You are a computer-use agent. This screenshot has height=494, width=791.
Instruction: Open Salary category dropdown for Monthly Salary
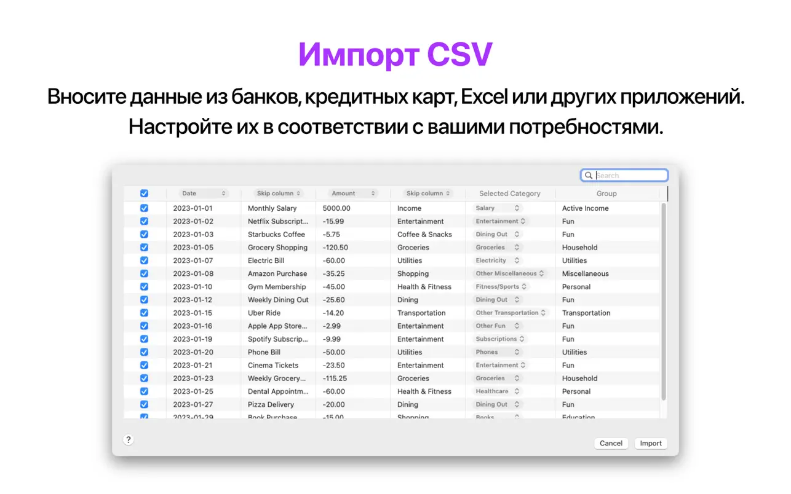498,208
